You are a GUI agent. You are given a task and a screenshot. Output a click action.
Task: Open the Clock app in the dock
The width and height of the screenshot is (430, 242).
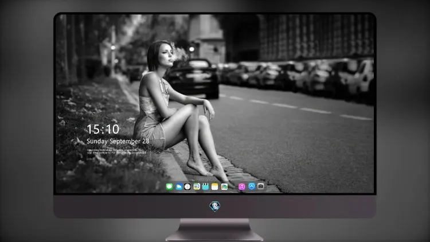pyautogui.click(x=187, y=186)
